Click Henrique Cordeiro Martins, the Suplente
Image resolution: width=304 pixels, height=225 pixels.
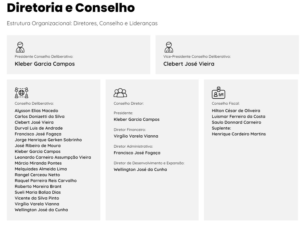click(x=239, y=134)
